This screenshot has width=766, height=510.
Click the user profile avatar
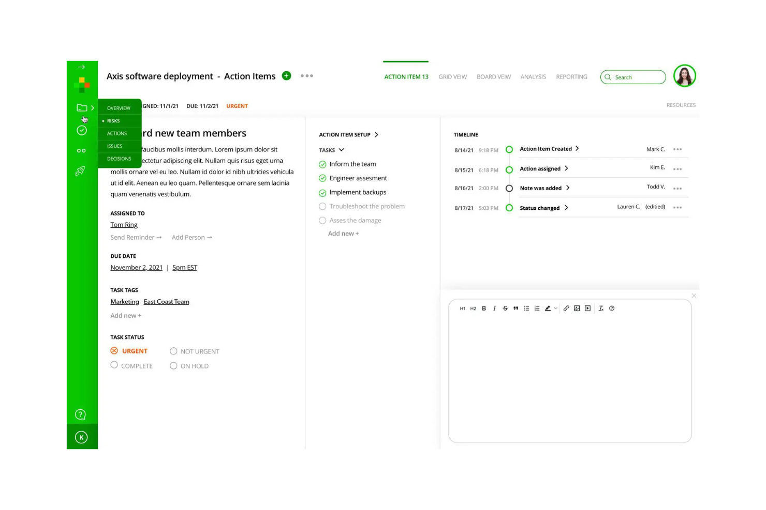684,76
